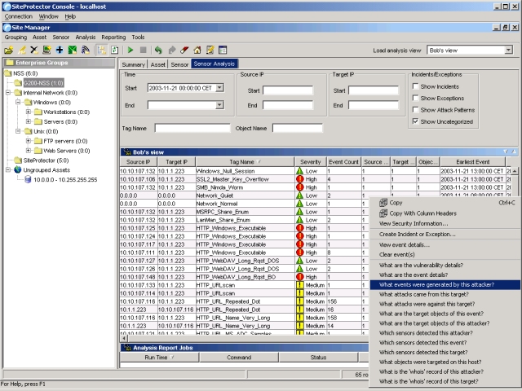The image size is (522, 391).
Task: Click the red eraser clear icon
Action: [x=184, y=51]
